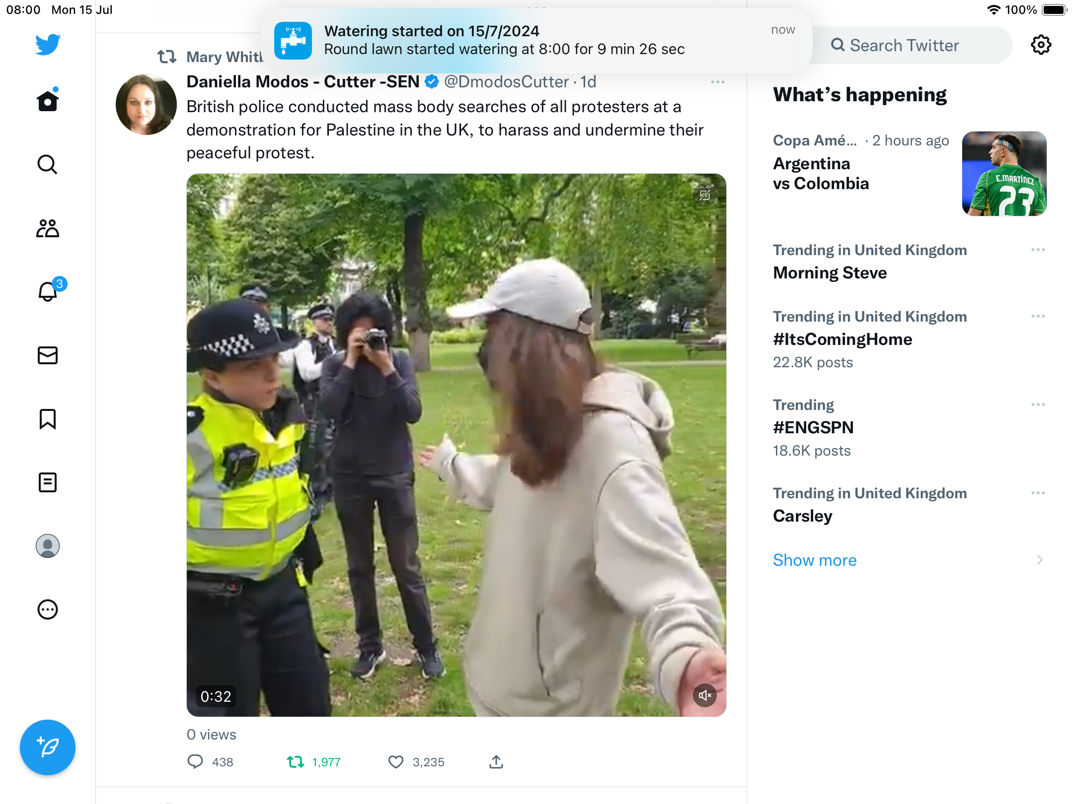The height and width of the screenshot is (804, 1073).
Task: Open the Communities icon in sidebar
Action: click(48, 228)
